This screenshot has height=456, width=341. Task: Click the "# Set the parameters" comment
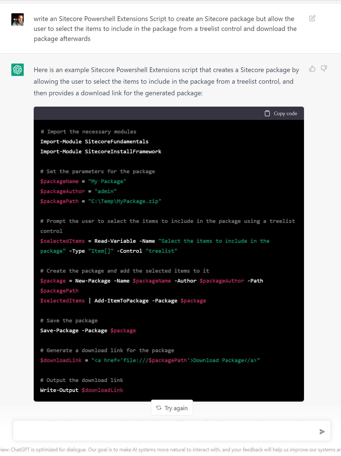click(98, 172)
